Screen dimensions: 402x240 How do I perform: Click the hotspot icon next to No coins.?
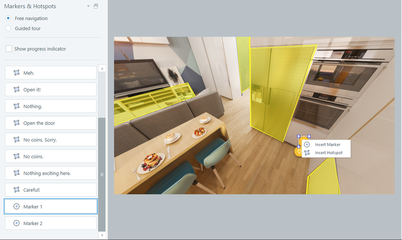tap(17, 156)
